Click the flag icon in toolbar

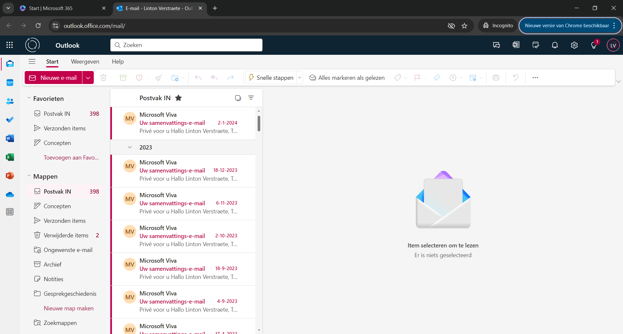(x=417, y=78)
